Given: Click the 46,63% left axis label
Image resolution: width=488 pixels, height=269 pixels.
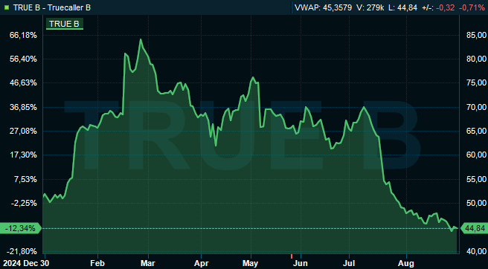Looking at the screenshot, I should 24,83.
